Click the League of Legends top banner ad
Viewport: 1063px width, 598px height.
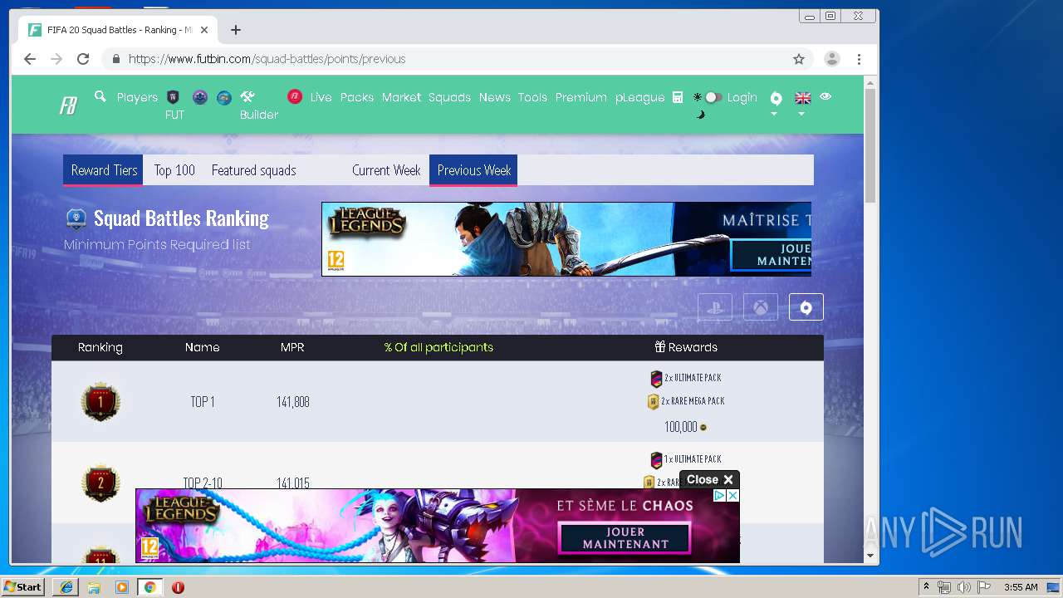[x=566, y=239]
